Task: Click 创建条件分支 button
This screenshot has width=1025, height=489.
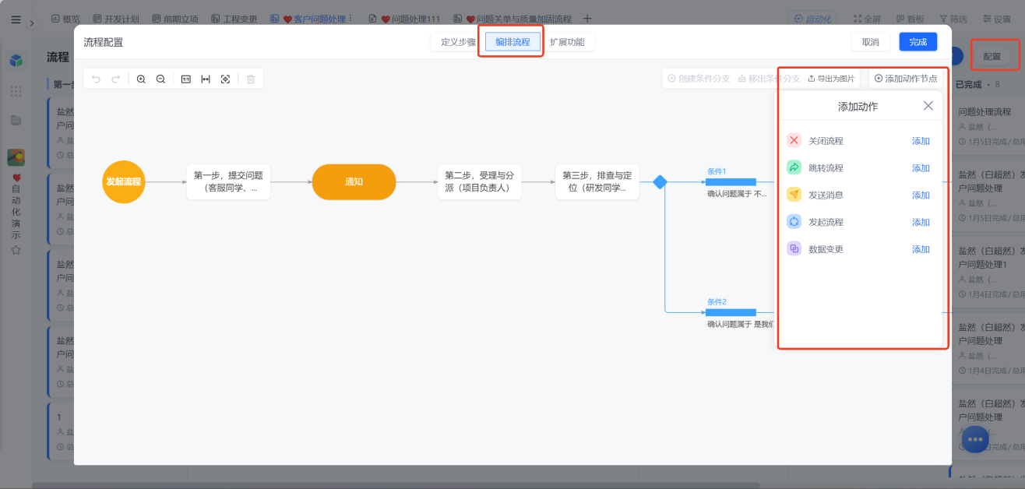Action: (699, 79)
